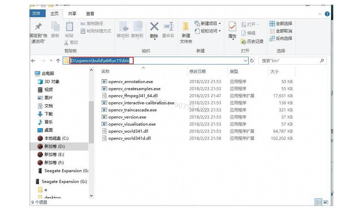Image resolution: width=363 pixels, height=211 pixels.
Task: Click Select All (全部选择)
Action: (x=281, y=23)
